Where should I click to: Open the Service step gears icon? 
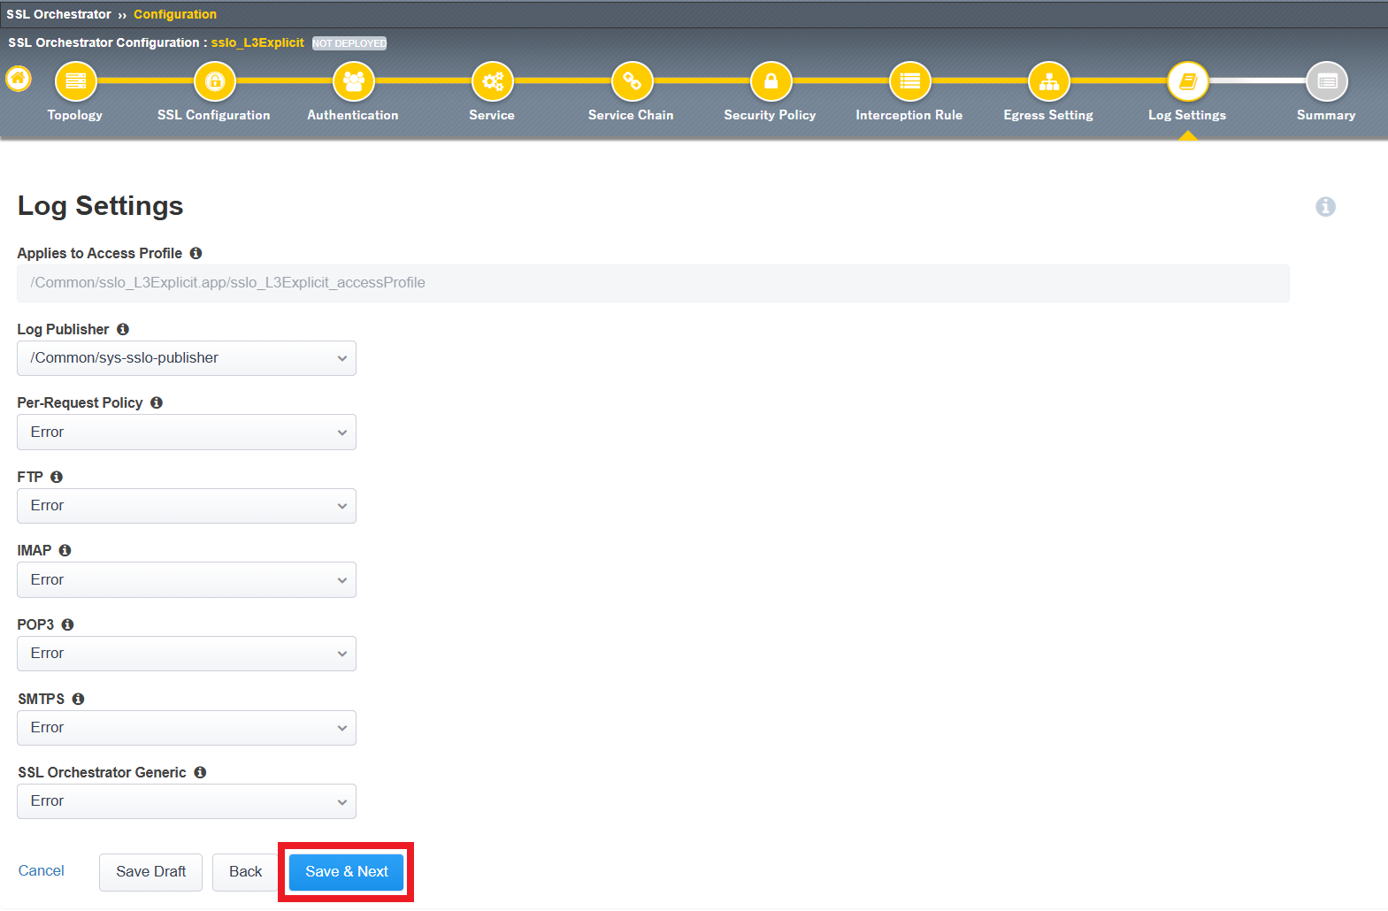[493, 81]
